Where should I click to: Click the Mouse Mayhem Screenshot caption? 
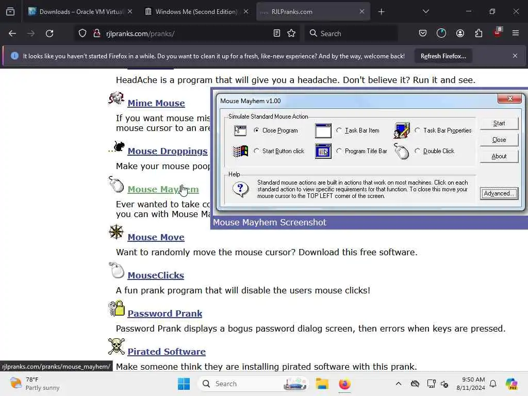[269, 222]
